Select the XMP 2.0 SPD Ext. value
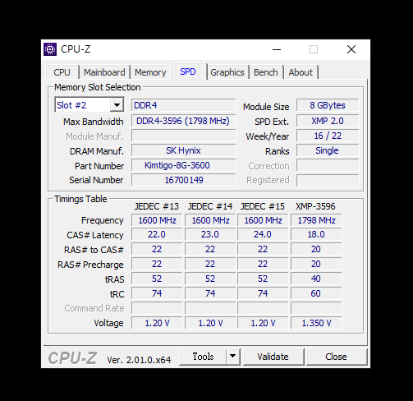 coord(328,121)
